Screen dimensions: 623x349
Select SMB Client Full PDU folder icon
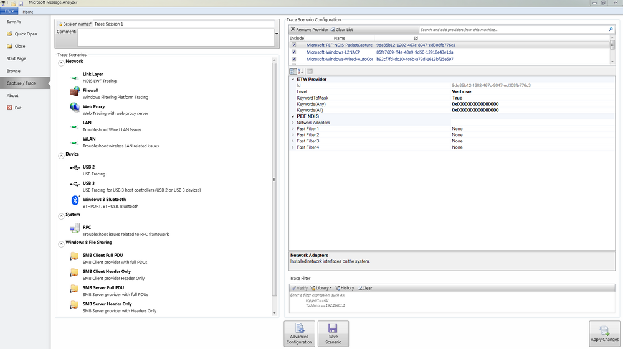[x=74, y=256]
